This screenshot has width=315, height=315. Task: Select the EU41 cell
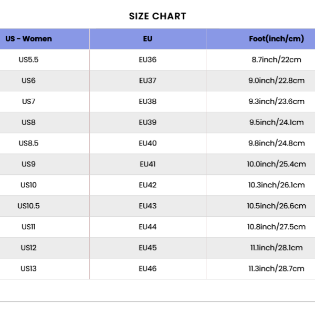[148, 164]
